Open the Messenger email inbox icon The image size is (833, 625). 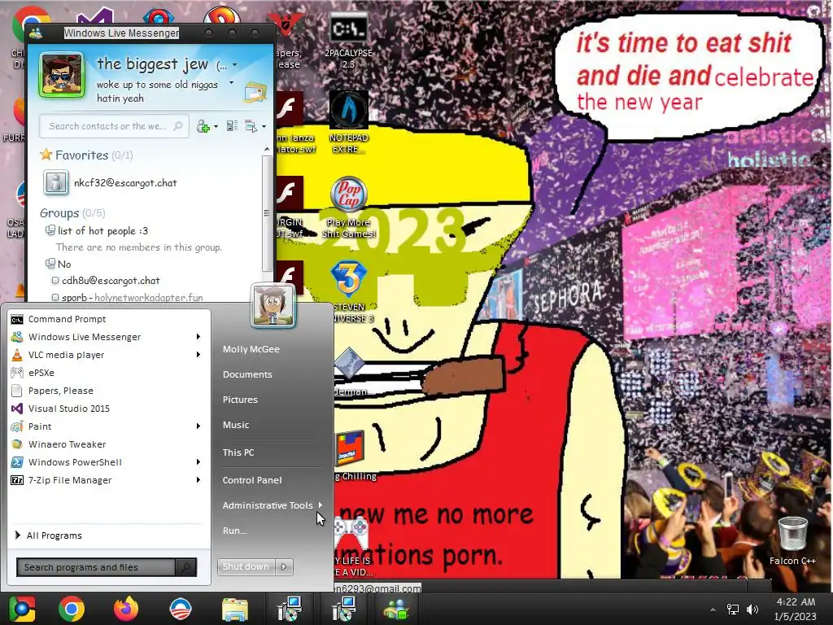[x=255, y=93]
